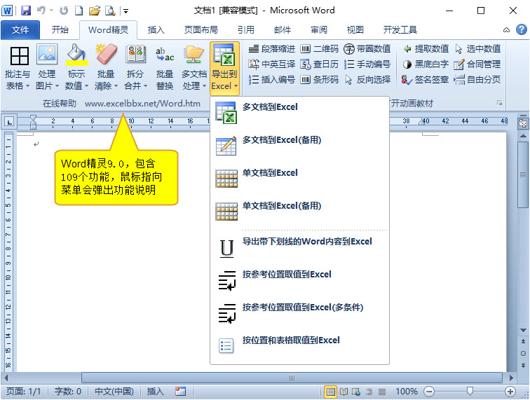Click the zoom in plus button
The width and height of the screenshot is (530, 400).
[510, 392]
